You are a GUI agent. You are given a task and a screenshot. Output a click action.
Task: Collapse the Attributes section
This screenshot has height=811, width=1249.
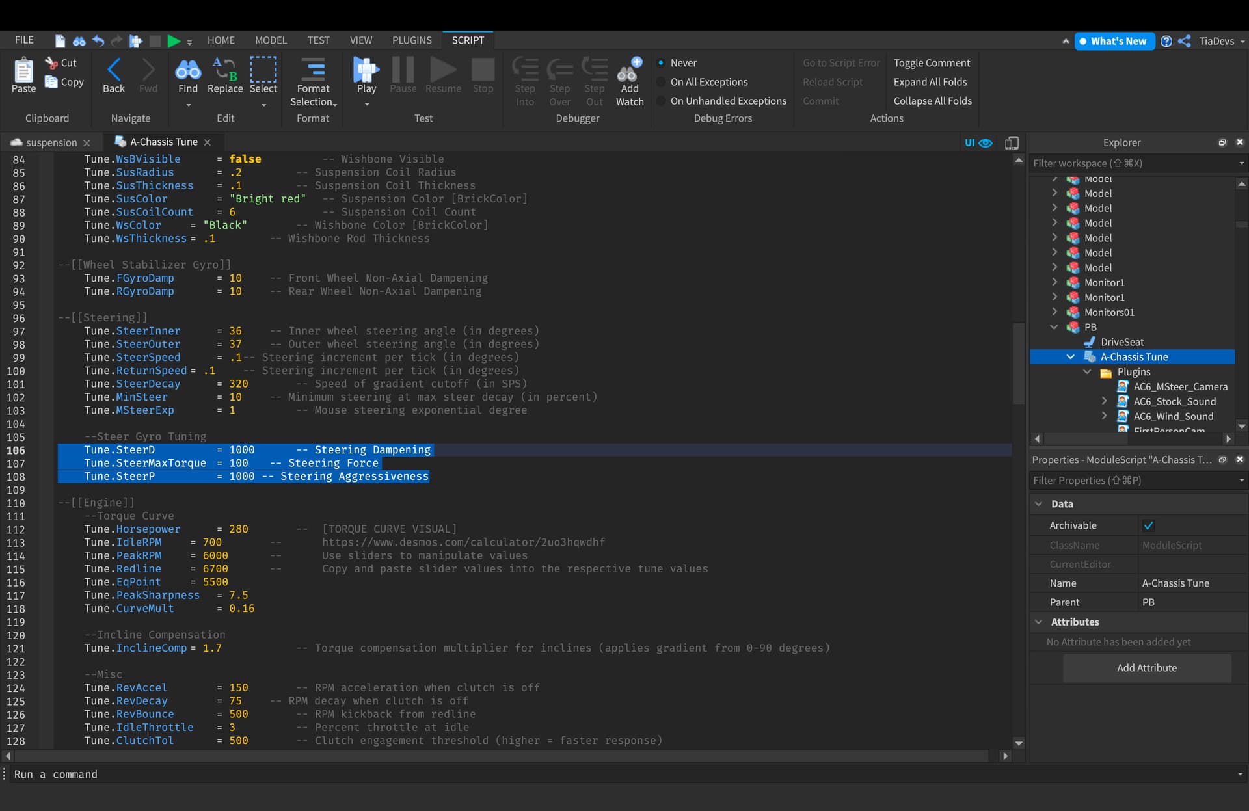coord(1039,622)
